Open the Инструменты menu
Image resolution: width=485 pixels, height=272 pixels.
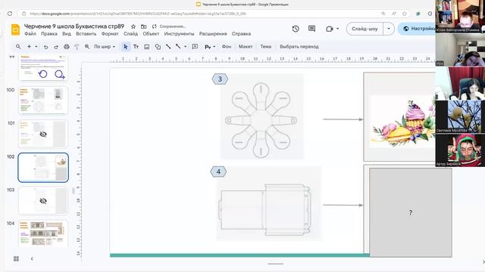(x=179, y=33)
